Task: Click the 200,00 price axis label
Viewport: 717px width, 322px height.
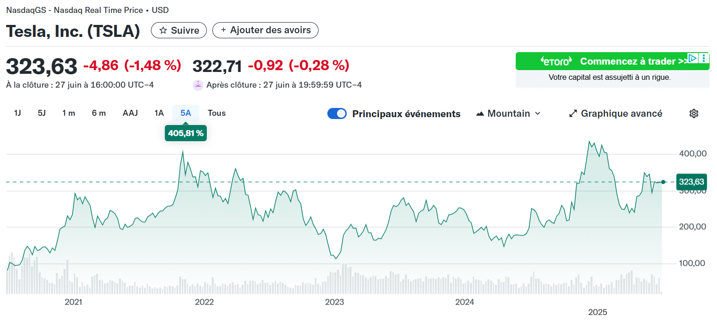Action: 692,227
